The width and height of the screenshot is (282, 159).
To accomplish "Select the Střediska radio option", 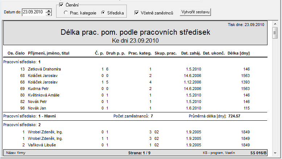I will (x=103, y=13).
